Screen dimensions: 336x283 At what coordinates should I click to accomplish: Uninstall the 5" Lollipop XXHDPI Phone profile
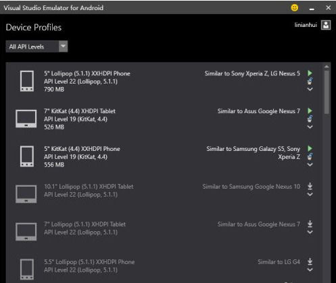point(310,81)
